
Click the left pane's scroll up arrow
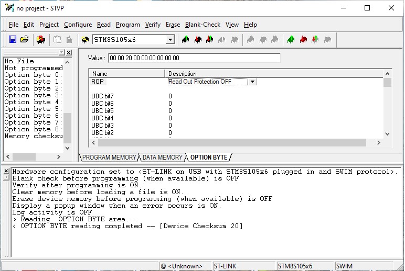click(68, 62)
